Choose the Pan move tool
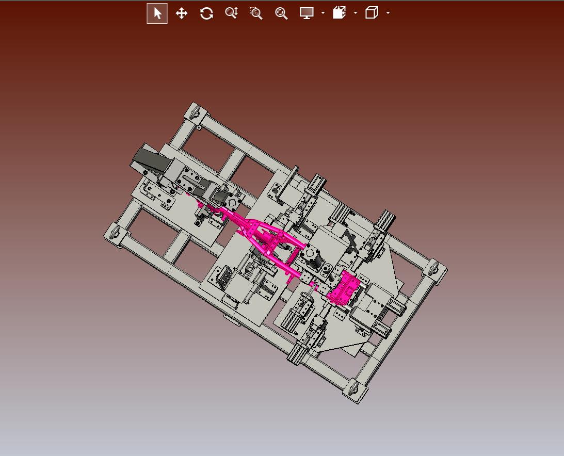The image size is (564, 456). [x=182, y=13]
